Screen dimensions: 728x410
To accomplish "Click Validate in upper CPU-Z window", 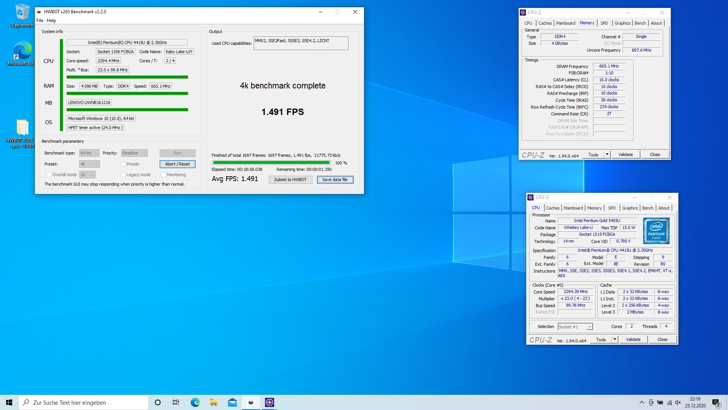I will click(626, 155).
